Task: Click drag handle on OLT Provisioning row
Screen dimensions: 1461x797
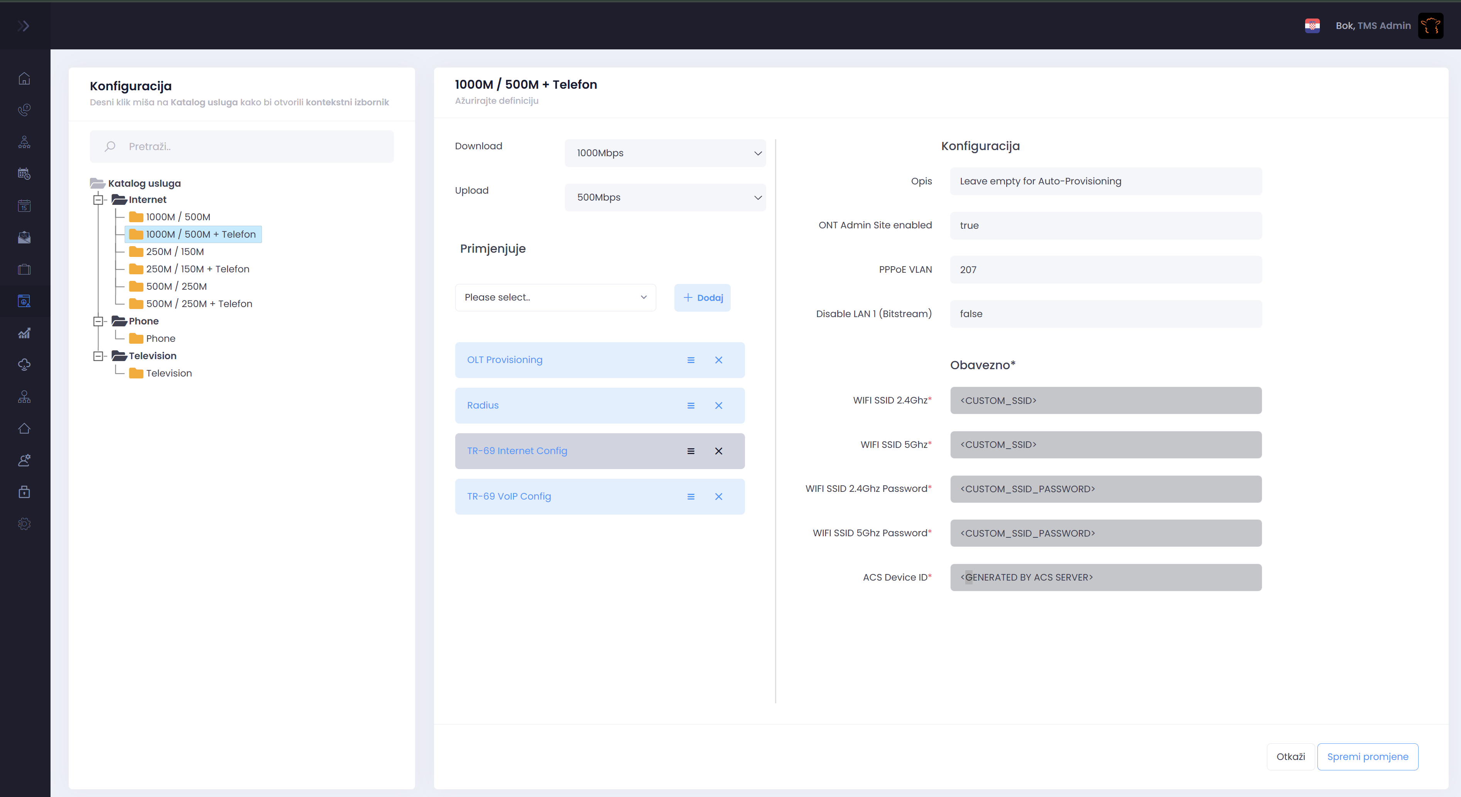Action: pos(690,360)
